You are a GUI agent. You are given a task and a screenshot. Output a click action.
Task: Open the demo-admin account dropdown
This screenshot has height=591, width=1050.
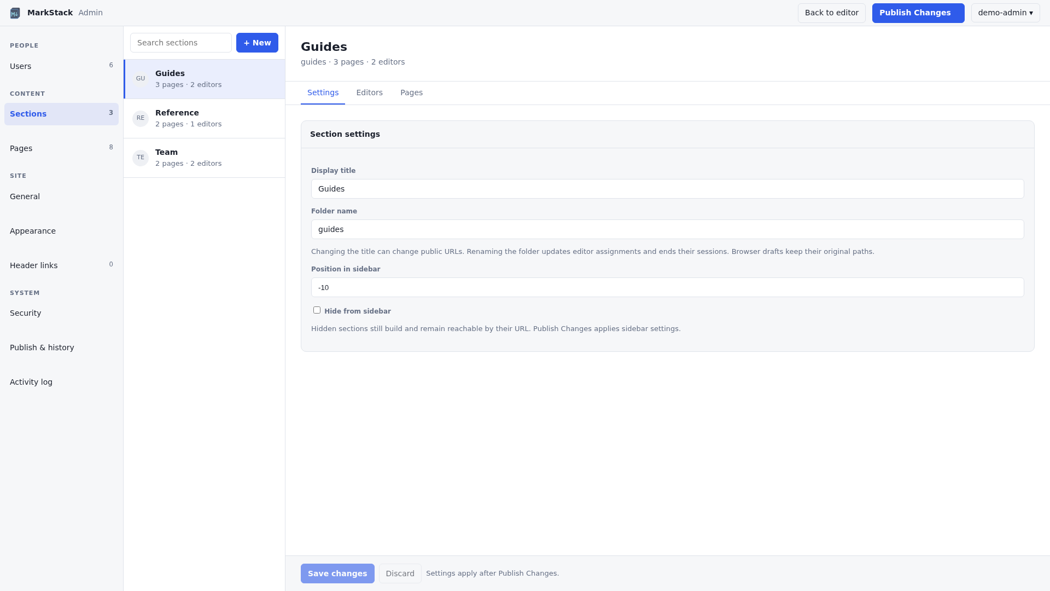[1005, 13]
